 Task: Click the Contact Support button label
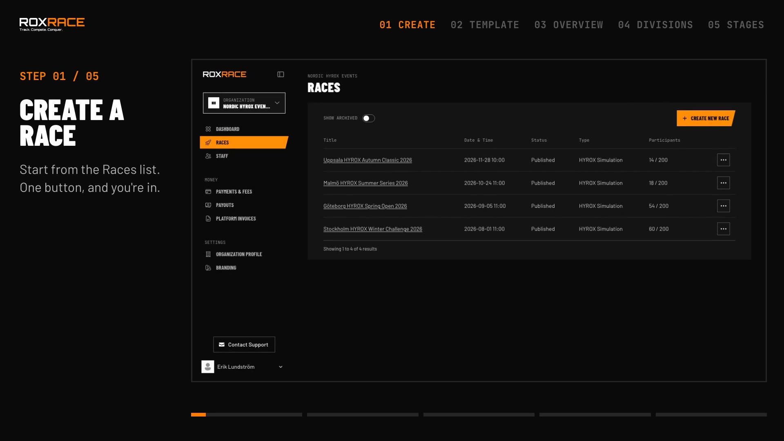[248, 345]
